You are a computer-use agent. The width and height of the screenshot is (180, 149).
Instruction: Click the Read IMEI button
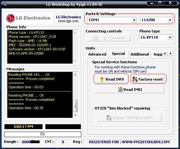click(129, 90)
